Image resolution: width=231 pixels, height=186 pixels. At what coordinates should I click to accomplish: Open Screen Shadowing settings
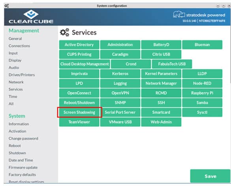point(79,112)
